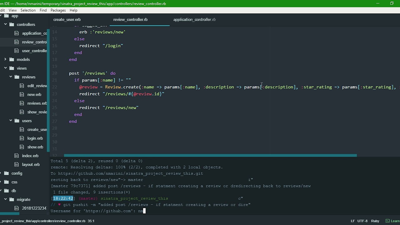Expand the css folder chevron
The image size is (400, 225).
[0, 182]
